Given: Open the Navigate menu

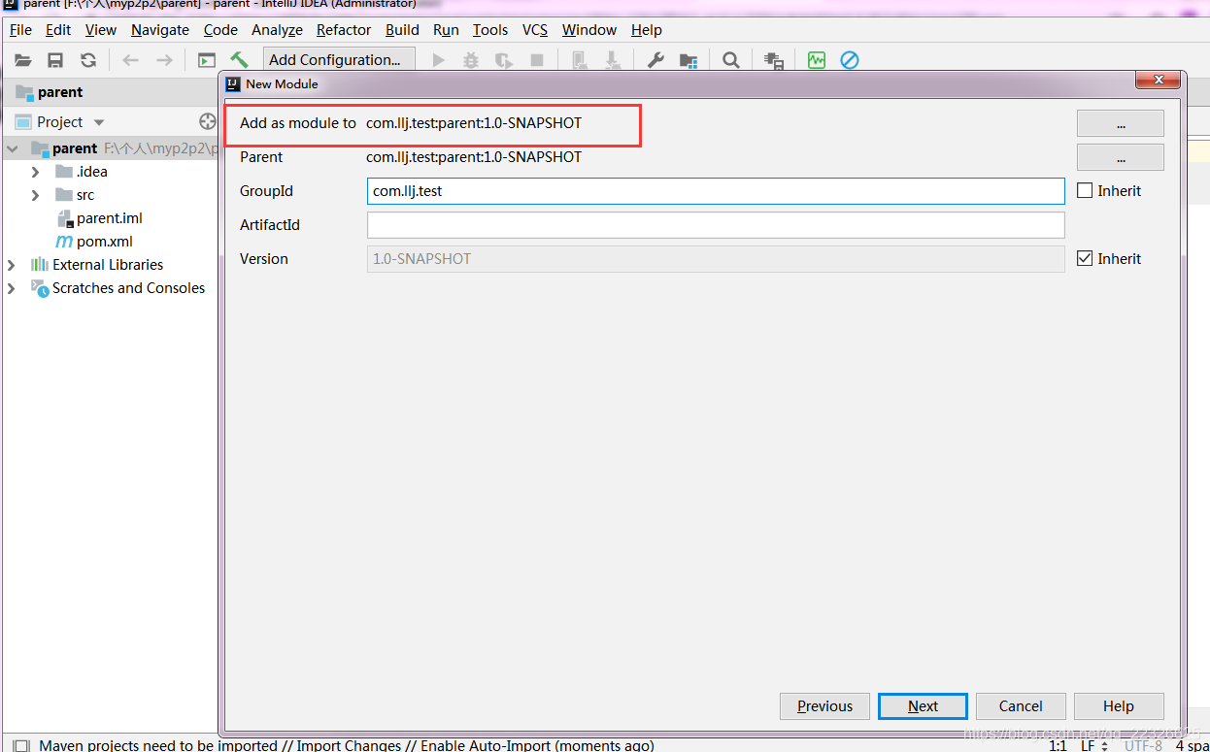Looking at the screenshot, I should click(160, 30).
